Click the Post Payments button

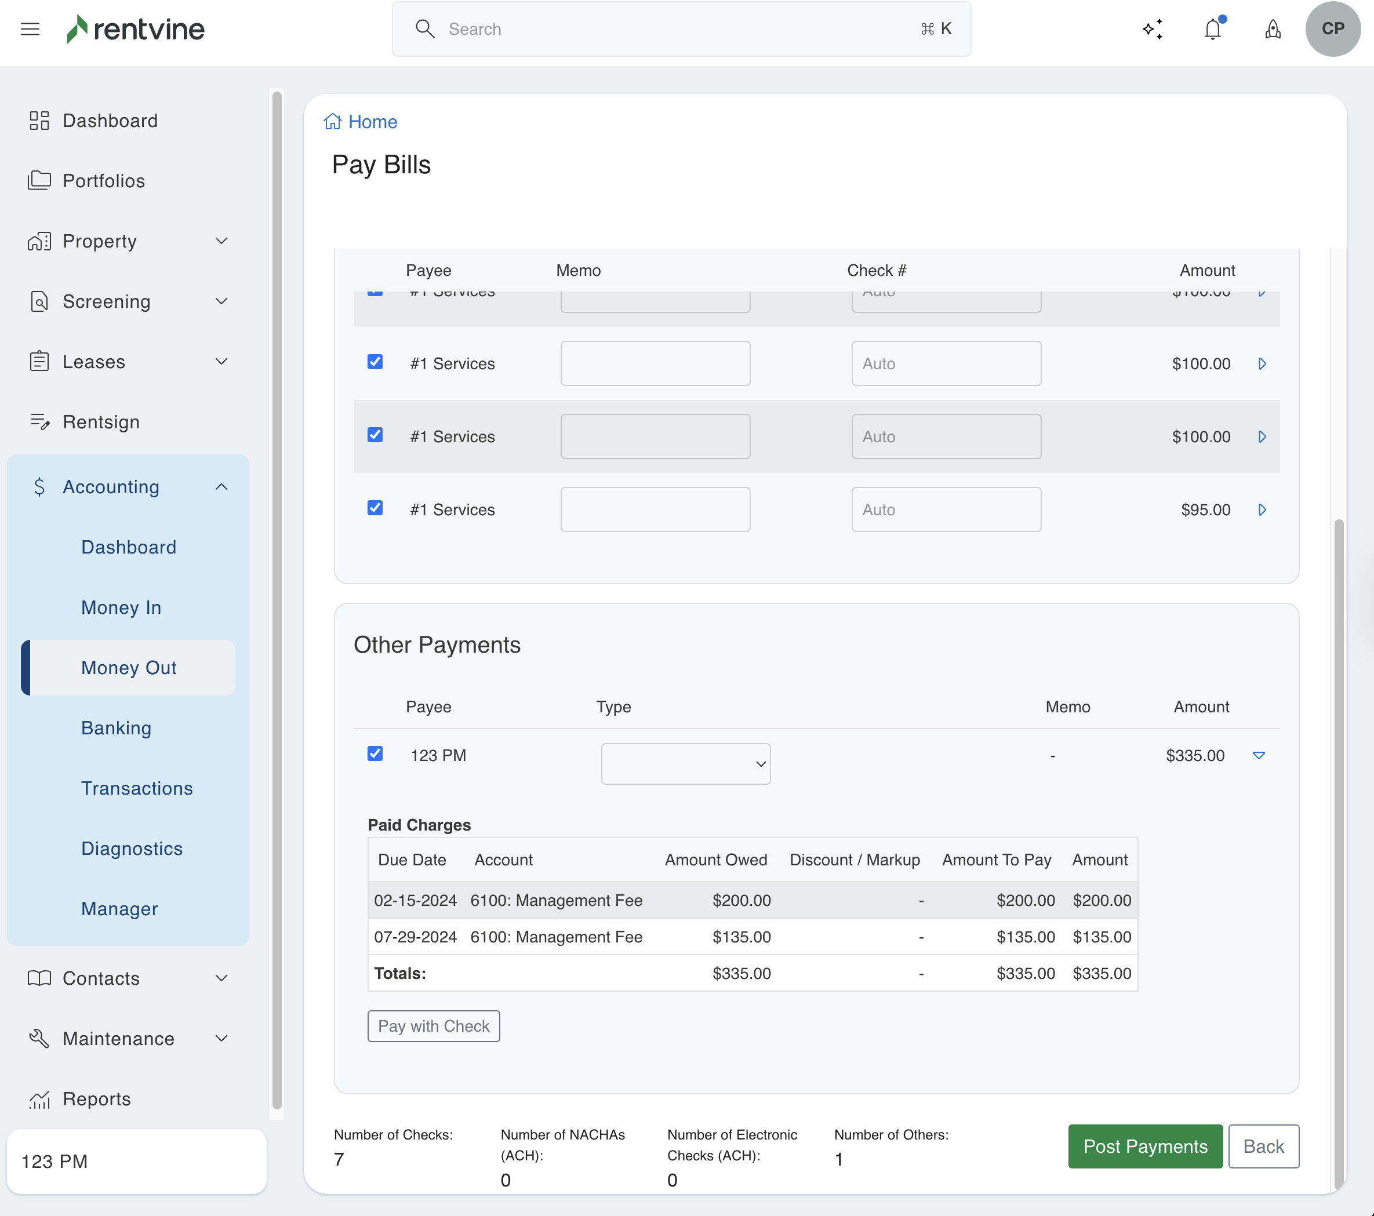pyautogui.click(x=1145, y=1146)
